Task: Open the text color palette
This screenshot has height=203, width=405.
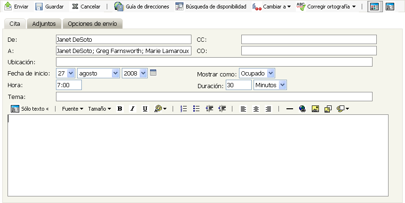Action: tap(160, 109)
